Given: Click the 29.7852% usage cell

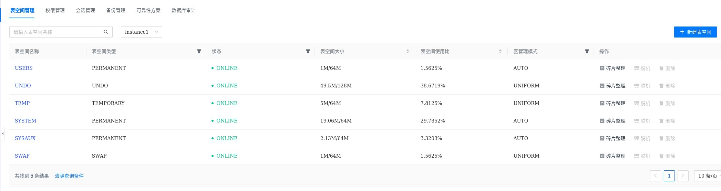Looking at the screenshot, I should [x=433, y=121].
